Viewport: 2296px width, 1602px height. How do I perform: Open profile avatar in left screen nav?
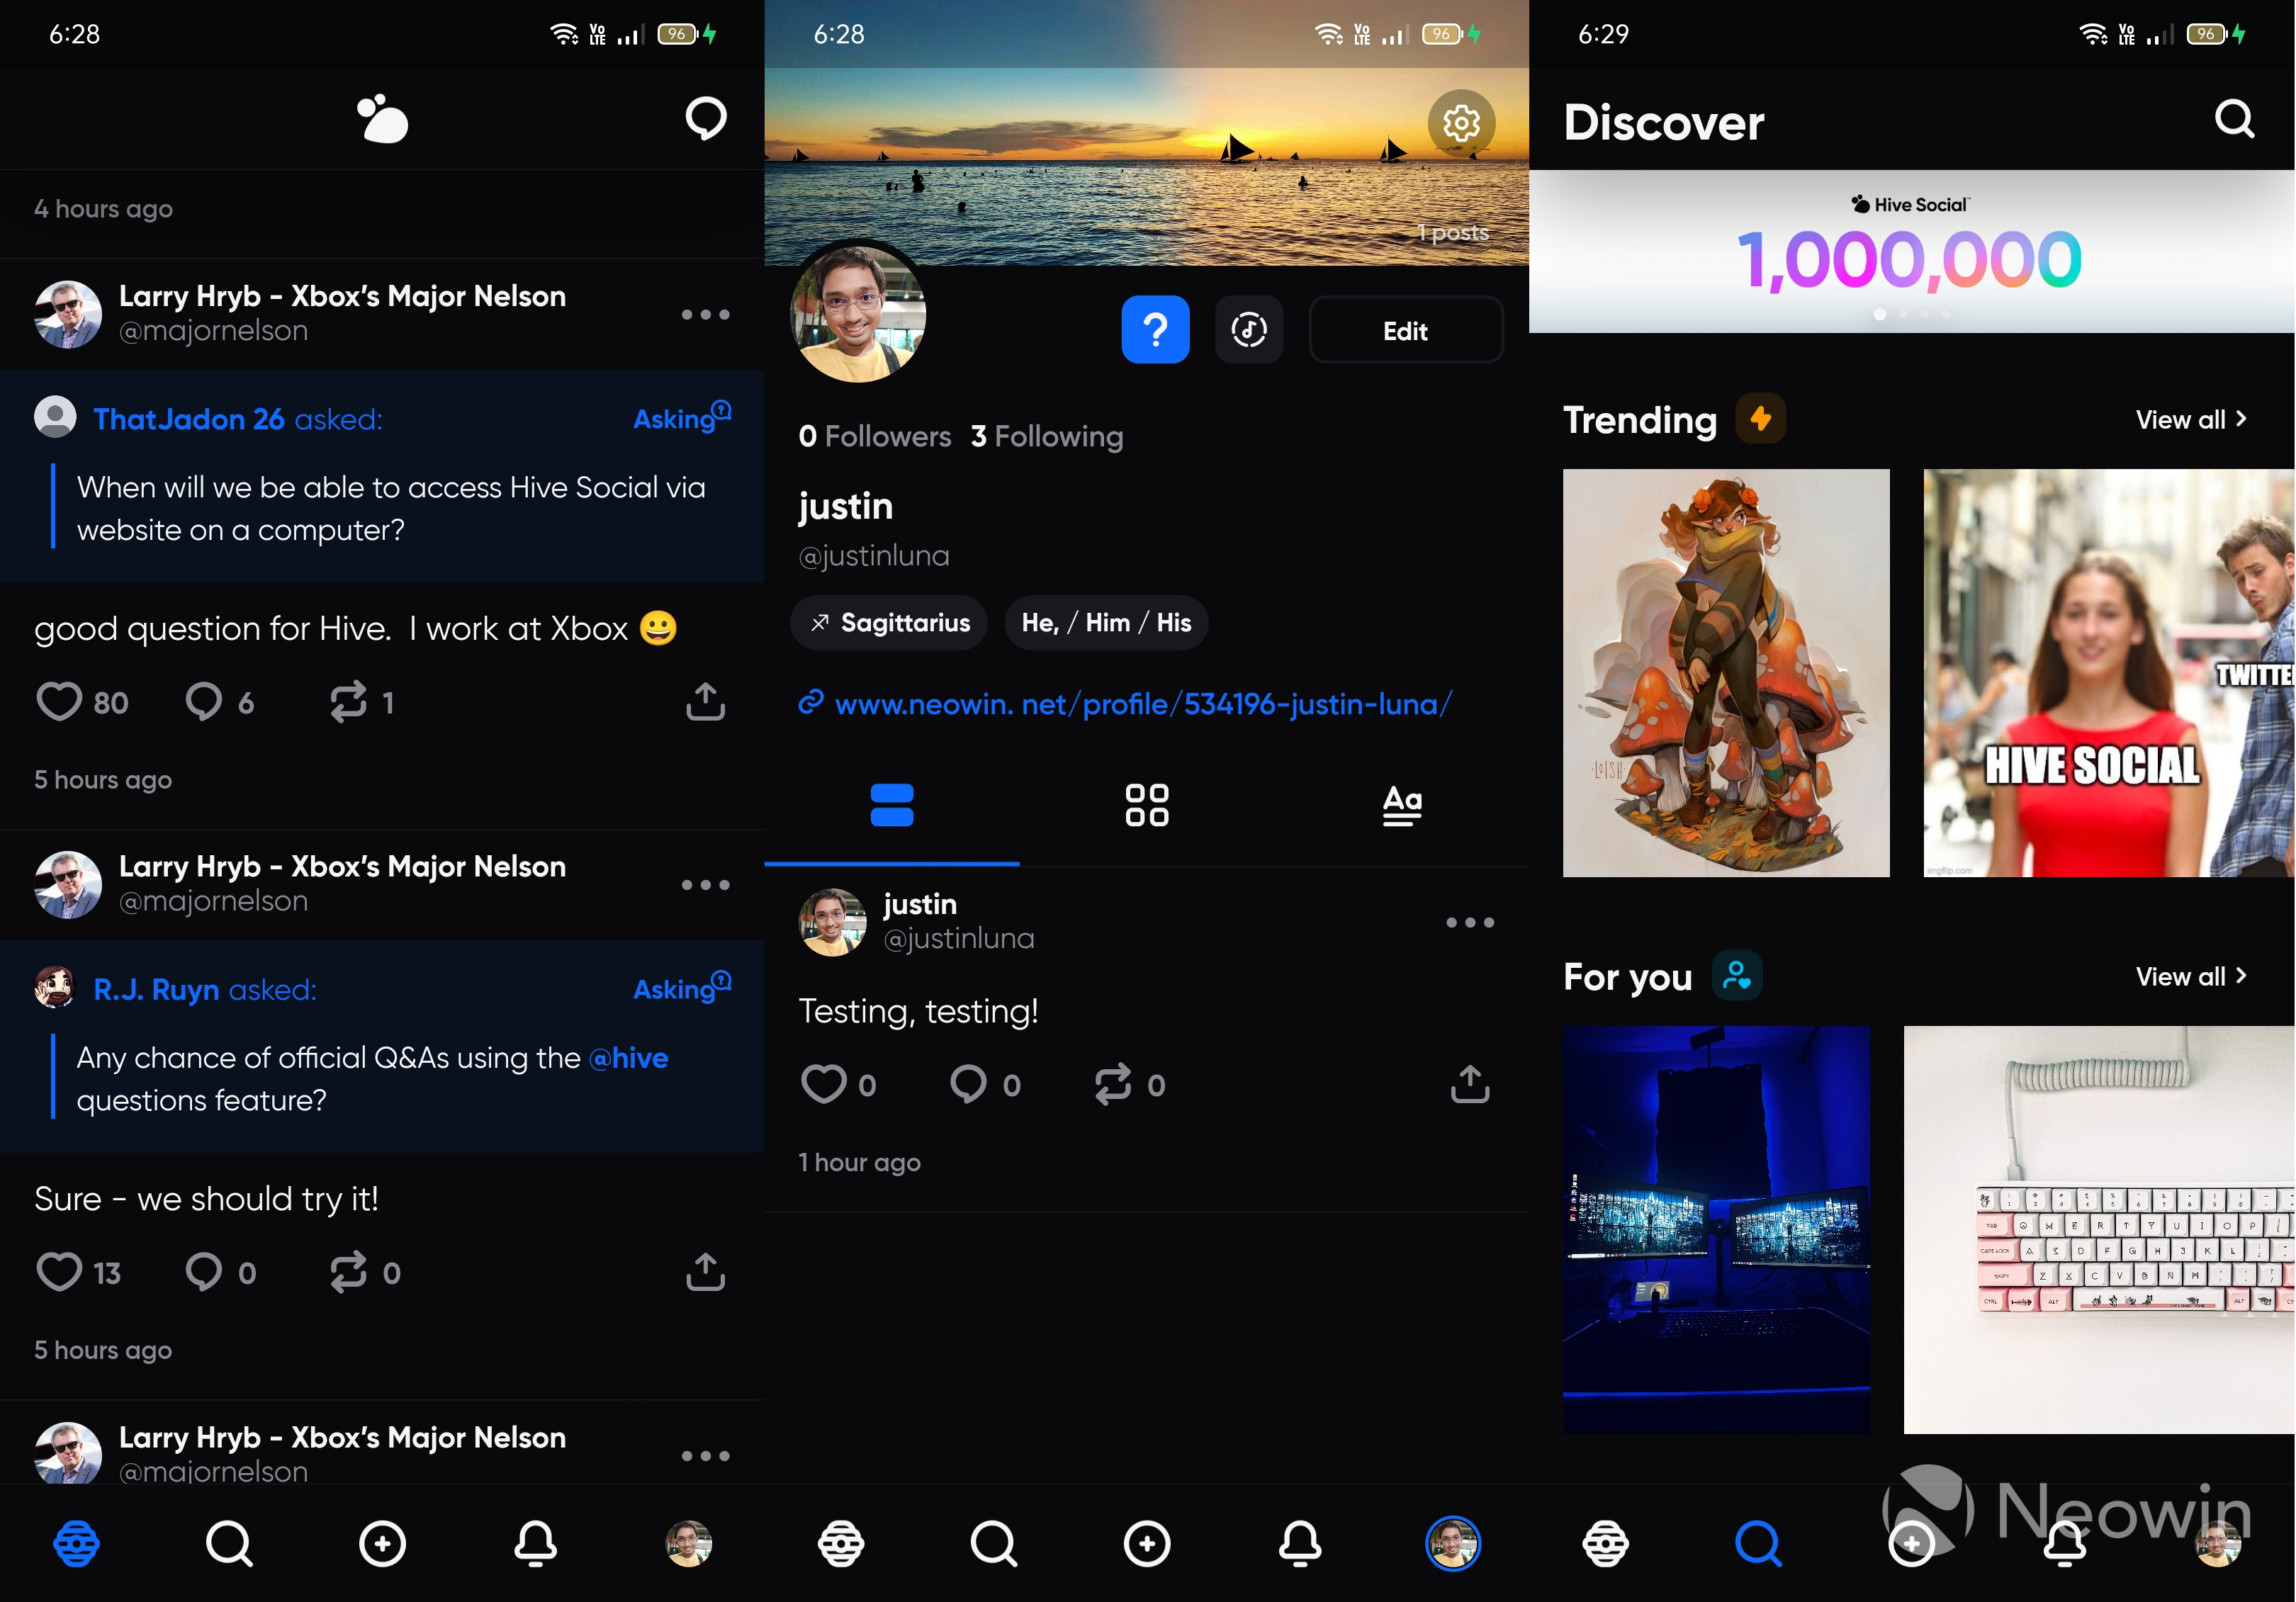pyautogui.click(x=688, y=1543)
